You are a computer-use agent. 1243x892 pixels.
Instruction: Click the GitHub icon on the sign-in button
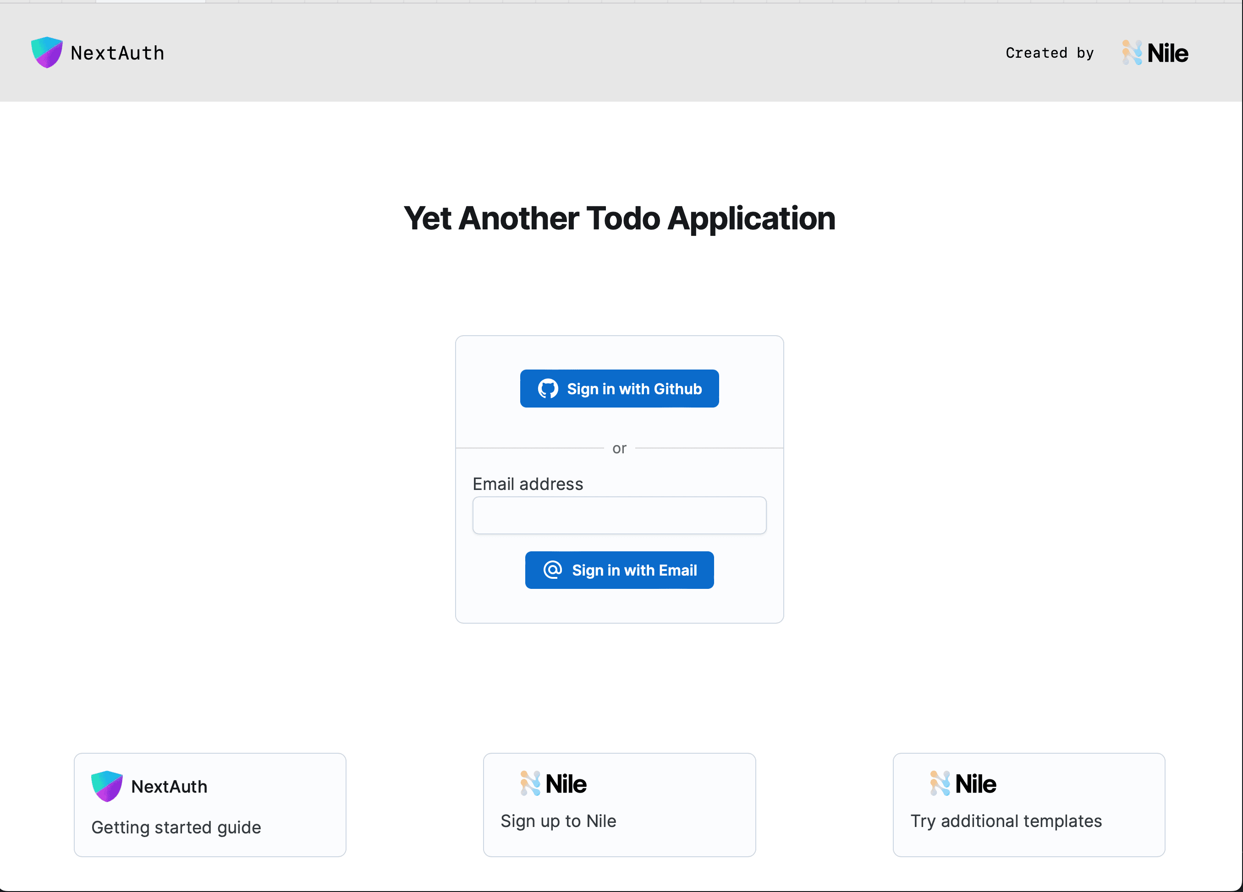(548, 388)
